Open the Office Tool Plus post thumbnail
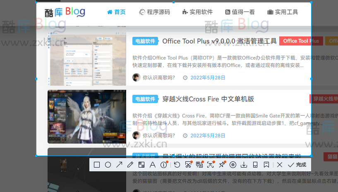The width and height of the screenshot is (338, 192). tap(87, 59)
